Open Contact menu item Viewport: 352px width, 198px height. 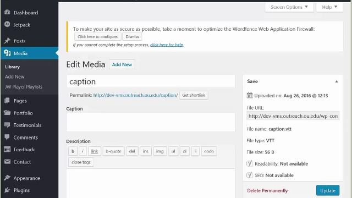point(22,162)
